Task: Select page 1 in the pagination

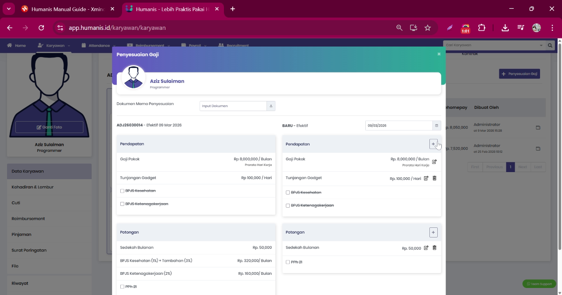Action: (x=510, y=167)
